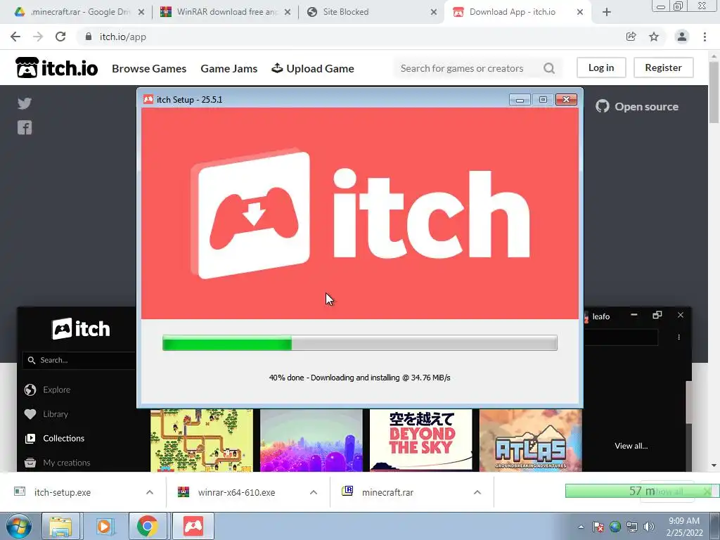The image size is (720, 540).
Task: Close the Site Blocked tab
Action: point(433,12)
